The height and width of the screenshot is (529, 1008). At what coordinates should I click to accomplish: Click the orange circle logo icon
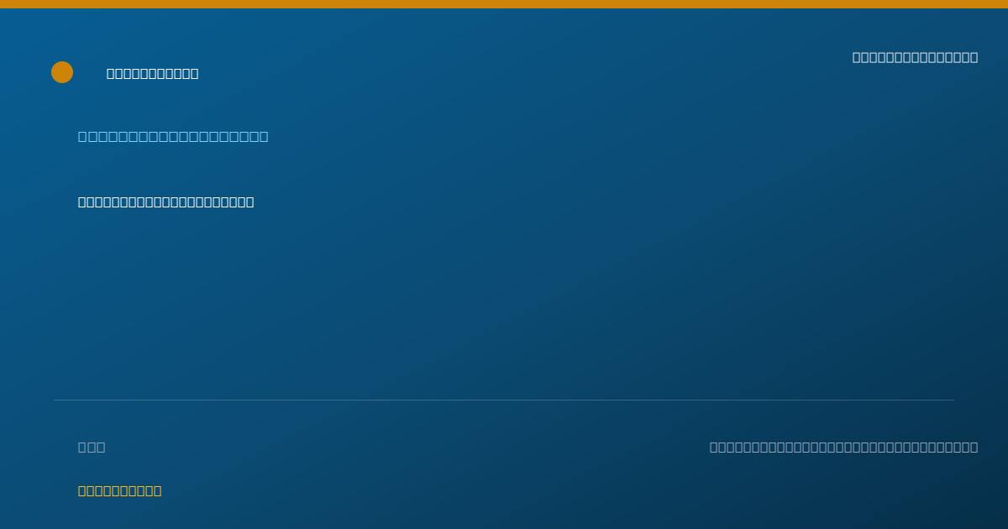coord(62,72)
